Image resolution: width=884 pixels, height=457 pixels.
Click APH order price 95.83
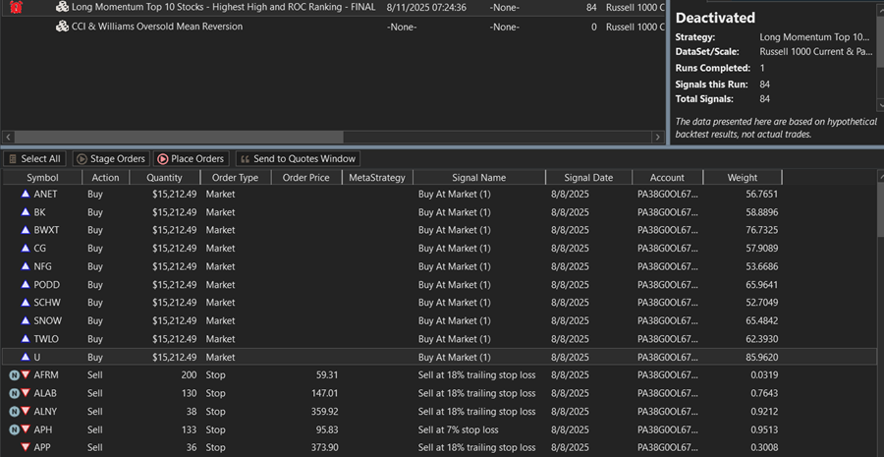click(x=327, y=429)
